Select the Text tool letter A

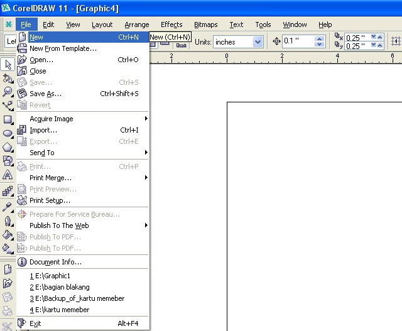(8, 175)
